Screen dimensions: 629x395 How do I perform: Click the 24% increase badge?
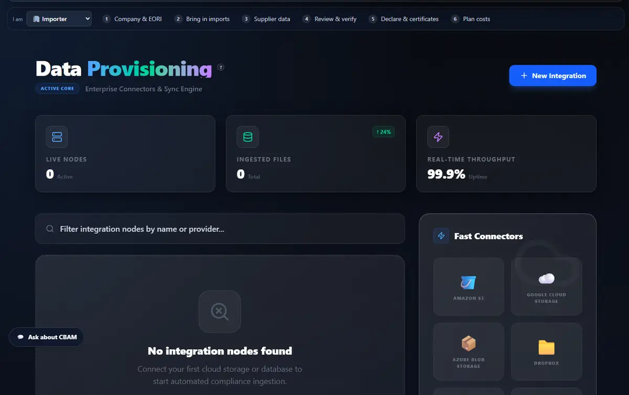(384, 132)
